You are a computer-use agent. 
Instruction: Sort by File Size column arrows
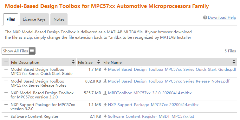click(99, 62)
